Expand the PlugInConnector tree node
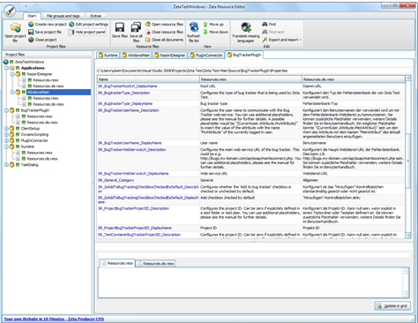418x323 pixels. [x=6, y=140]
